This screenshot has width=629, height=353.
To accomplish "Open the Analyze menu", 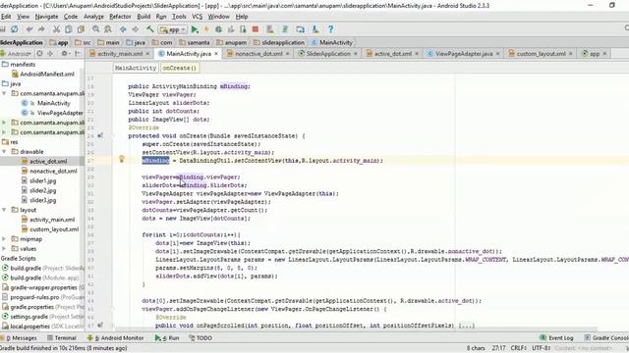I will click(x=93, y=17).
